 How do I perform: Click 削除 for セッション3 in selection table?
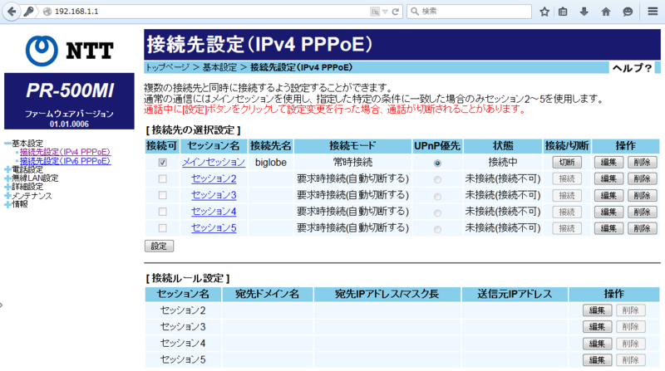coord(642,195)
